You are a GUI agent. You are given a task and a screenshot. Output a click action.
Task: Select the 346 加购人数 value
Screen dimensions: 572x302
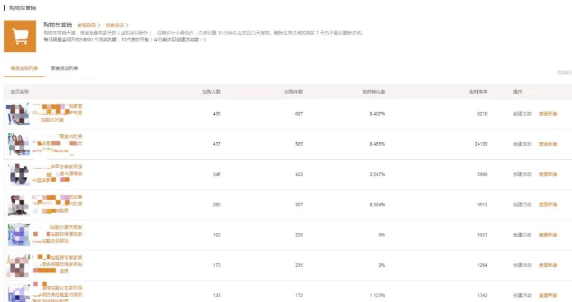(217, 174)
